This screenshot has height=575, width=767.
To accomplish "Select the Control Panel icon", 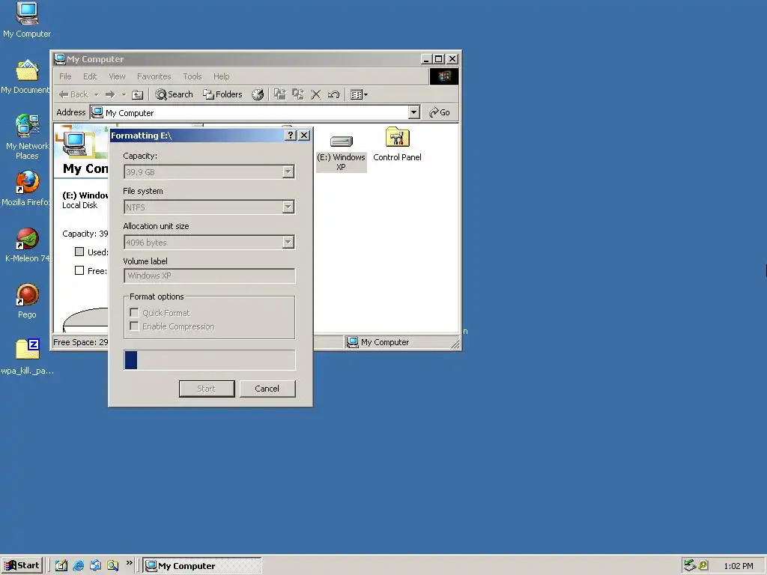I will (397, 144).
